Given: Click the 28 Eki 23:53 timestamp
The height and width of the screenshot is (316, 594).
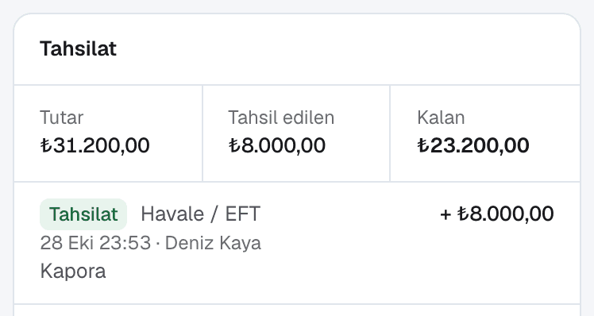Looking at the screenshot, I should coord(95,243).
